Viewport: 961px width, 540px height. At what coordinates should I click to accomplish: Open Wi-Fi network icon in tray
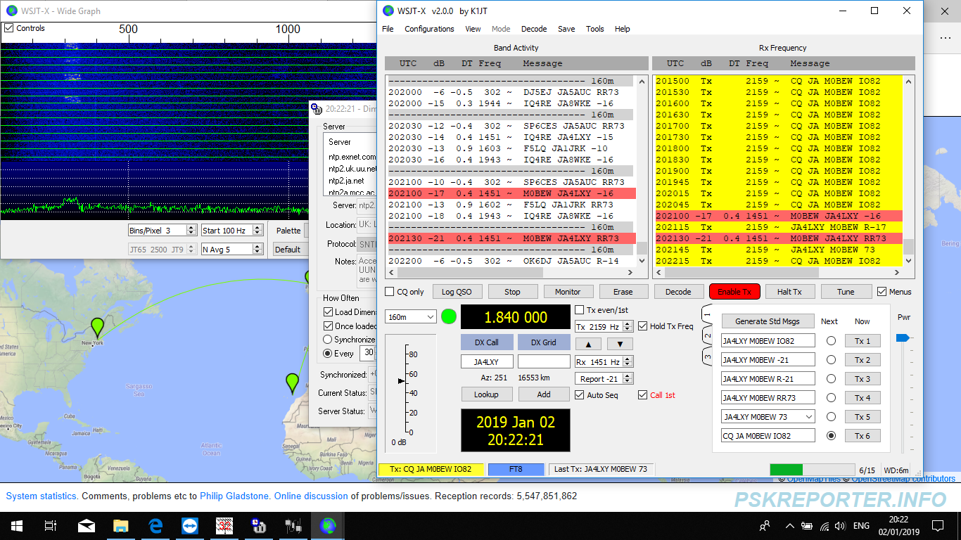[825, 526]
